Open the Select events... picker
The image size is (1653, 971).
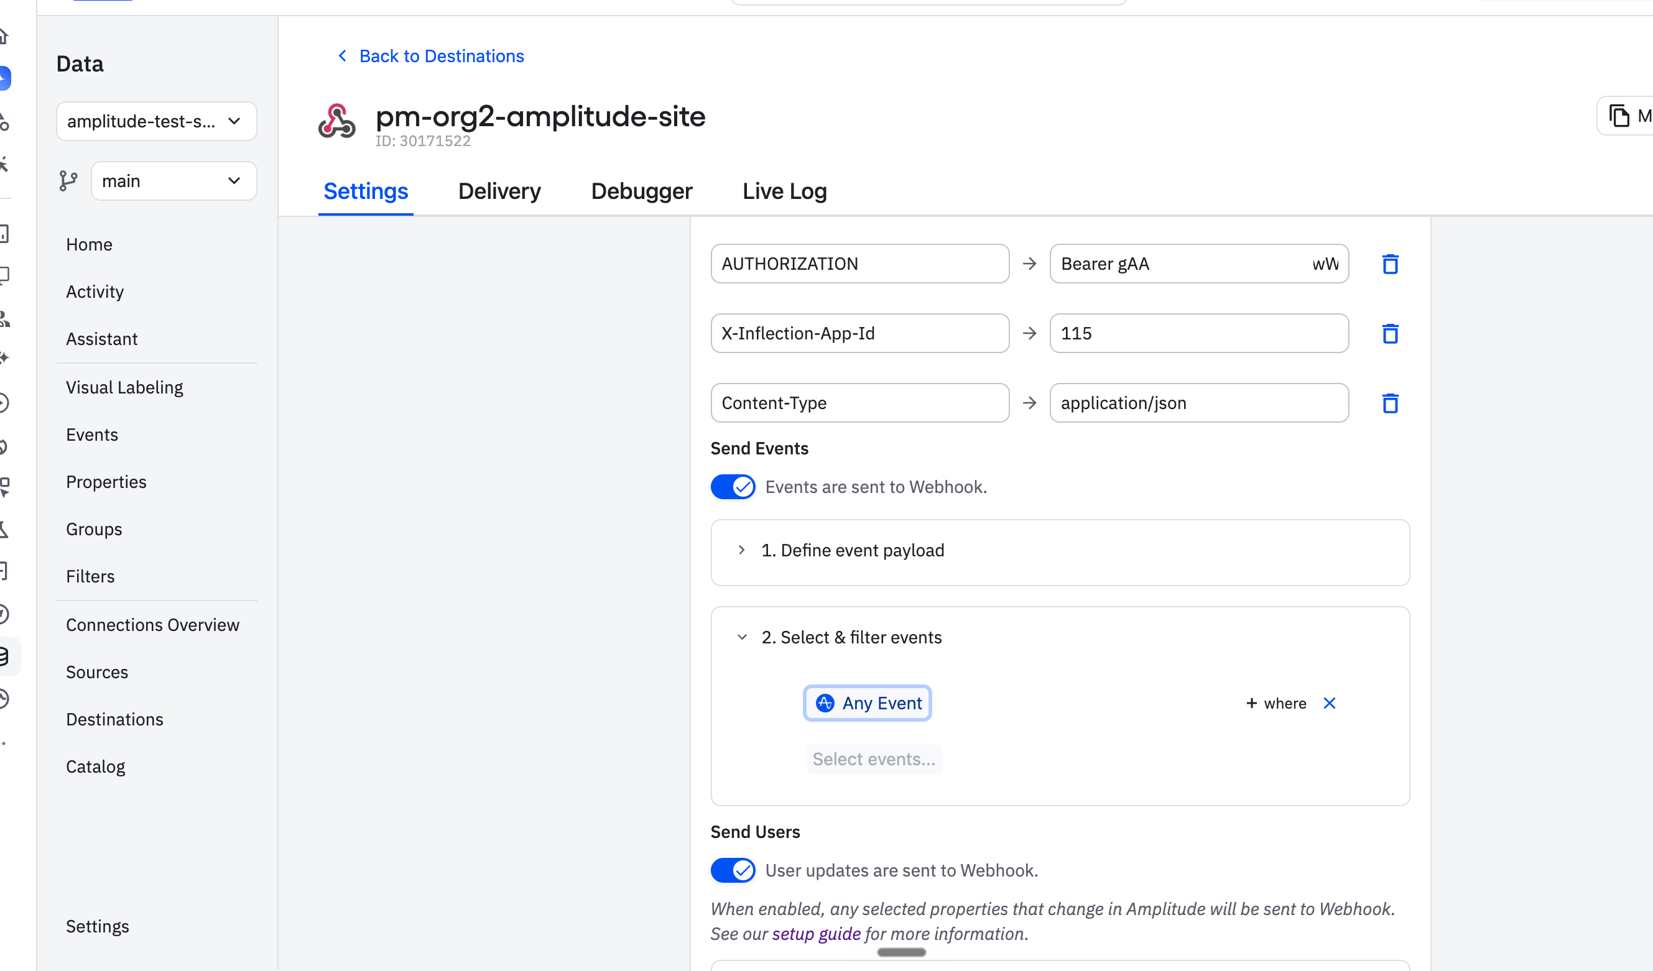coord(874,759)
